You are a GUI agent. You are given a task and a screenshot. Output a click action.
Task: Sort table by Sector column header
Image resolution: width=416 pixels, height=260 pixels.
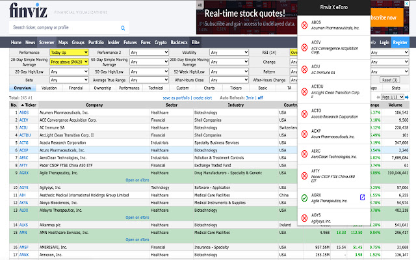coord(172,105)
